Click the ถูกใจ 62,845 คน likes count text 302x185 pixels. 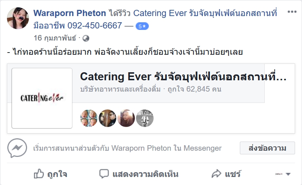coord(195,89)
